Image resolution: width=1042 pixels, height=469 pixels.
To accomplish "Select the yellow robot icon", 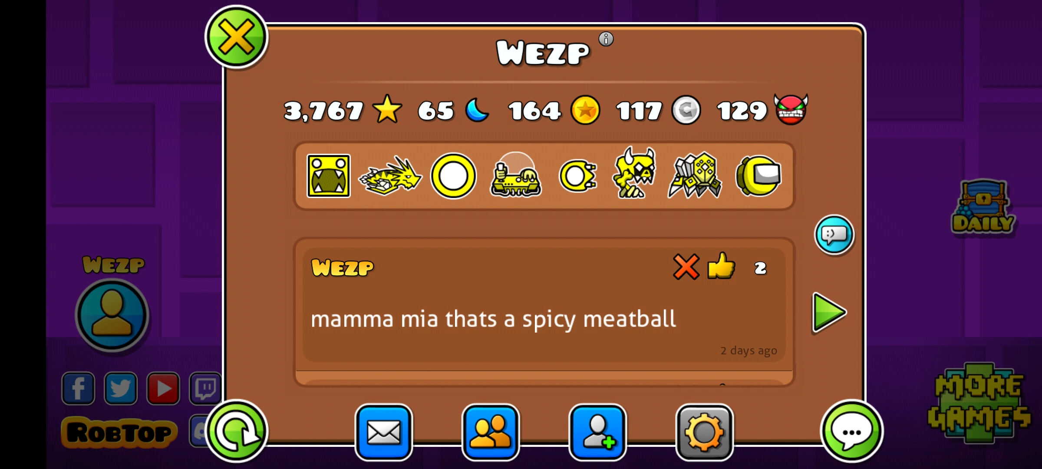I will coord(634,173).
